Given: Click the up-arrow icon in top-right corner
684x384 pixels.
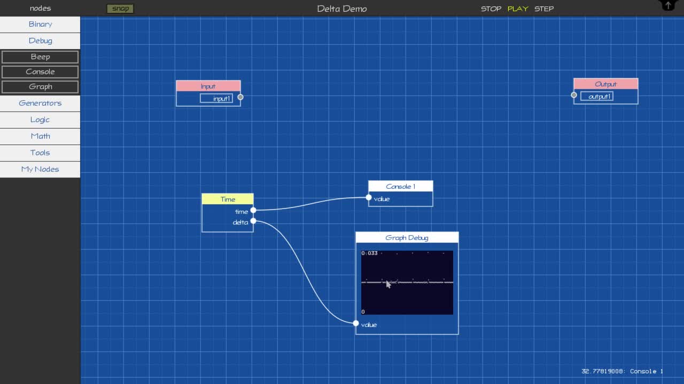Looking at the screenshot, I should (x=668, y=5).
